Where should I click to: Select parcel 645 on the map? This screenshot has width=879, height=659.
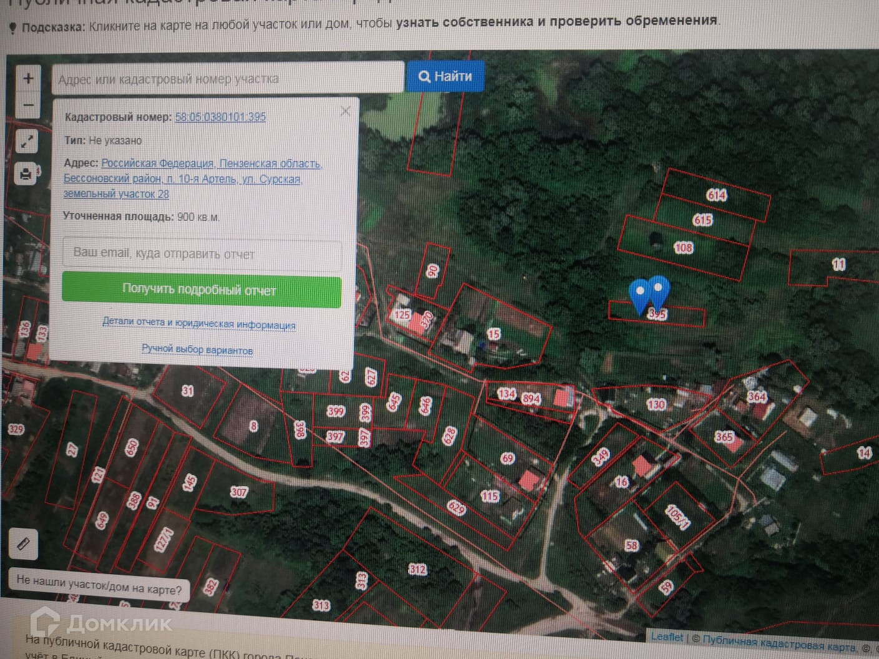(394, 402)
